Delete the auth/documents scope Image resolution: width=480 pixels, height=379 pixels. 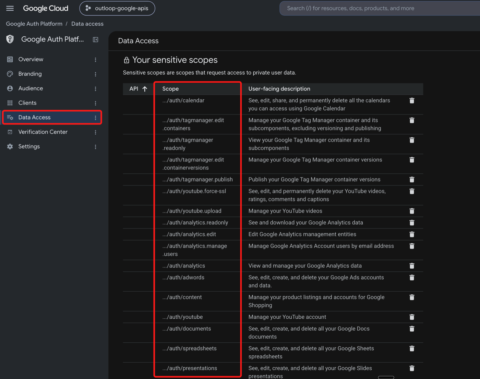pos(412,329)
